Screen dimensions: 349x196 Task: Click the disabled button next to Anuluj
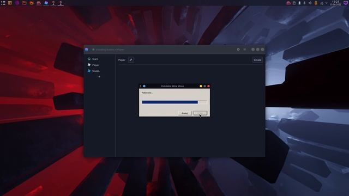click(x=200, y=113)
